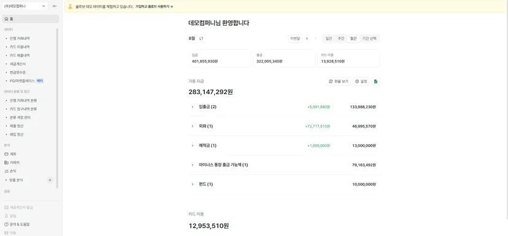Click the 10,000,000원 fund balance
The height and width of the screenshot is (236, 508).
(364, 185)
